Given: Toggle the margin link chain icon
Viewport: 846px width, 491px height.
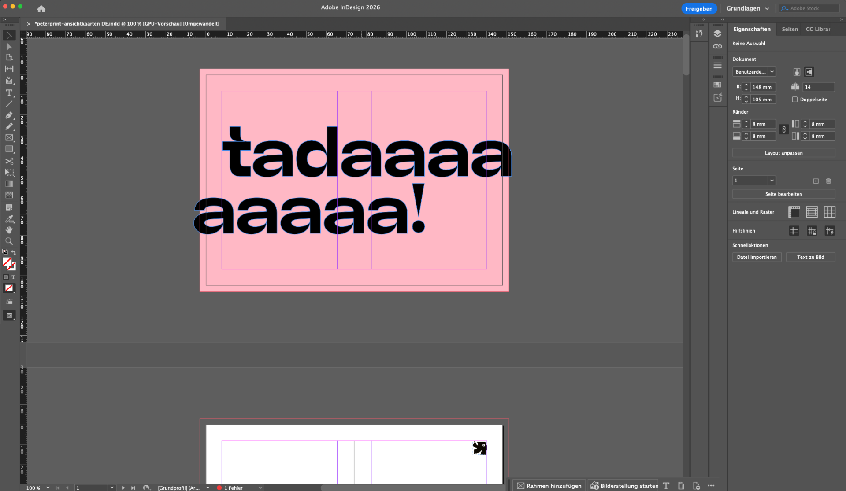Looking at the screenshot, I should click(x=783, y=129).
